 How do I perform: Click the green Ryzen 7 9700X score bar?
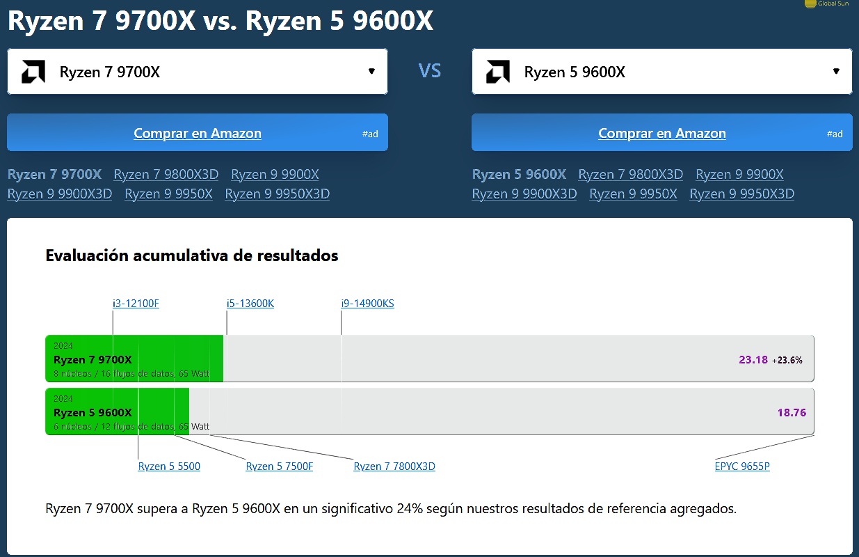click(134, 359)
